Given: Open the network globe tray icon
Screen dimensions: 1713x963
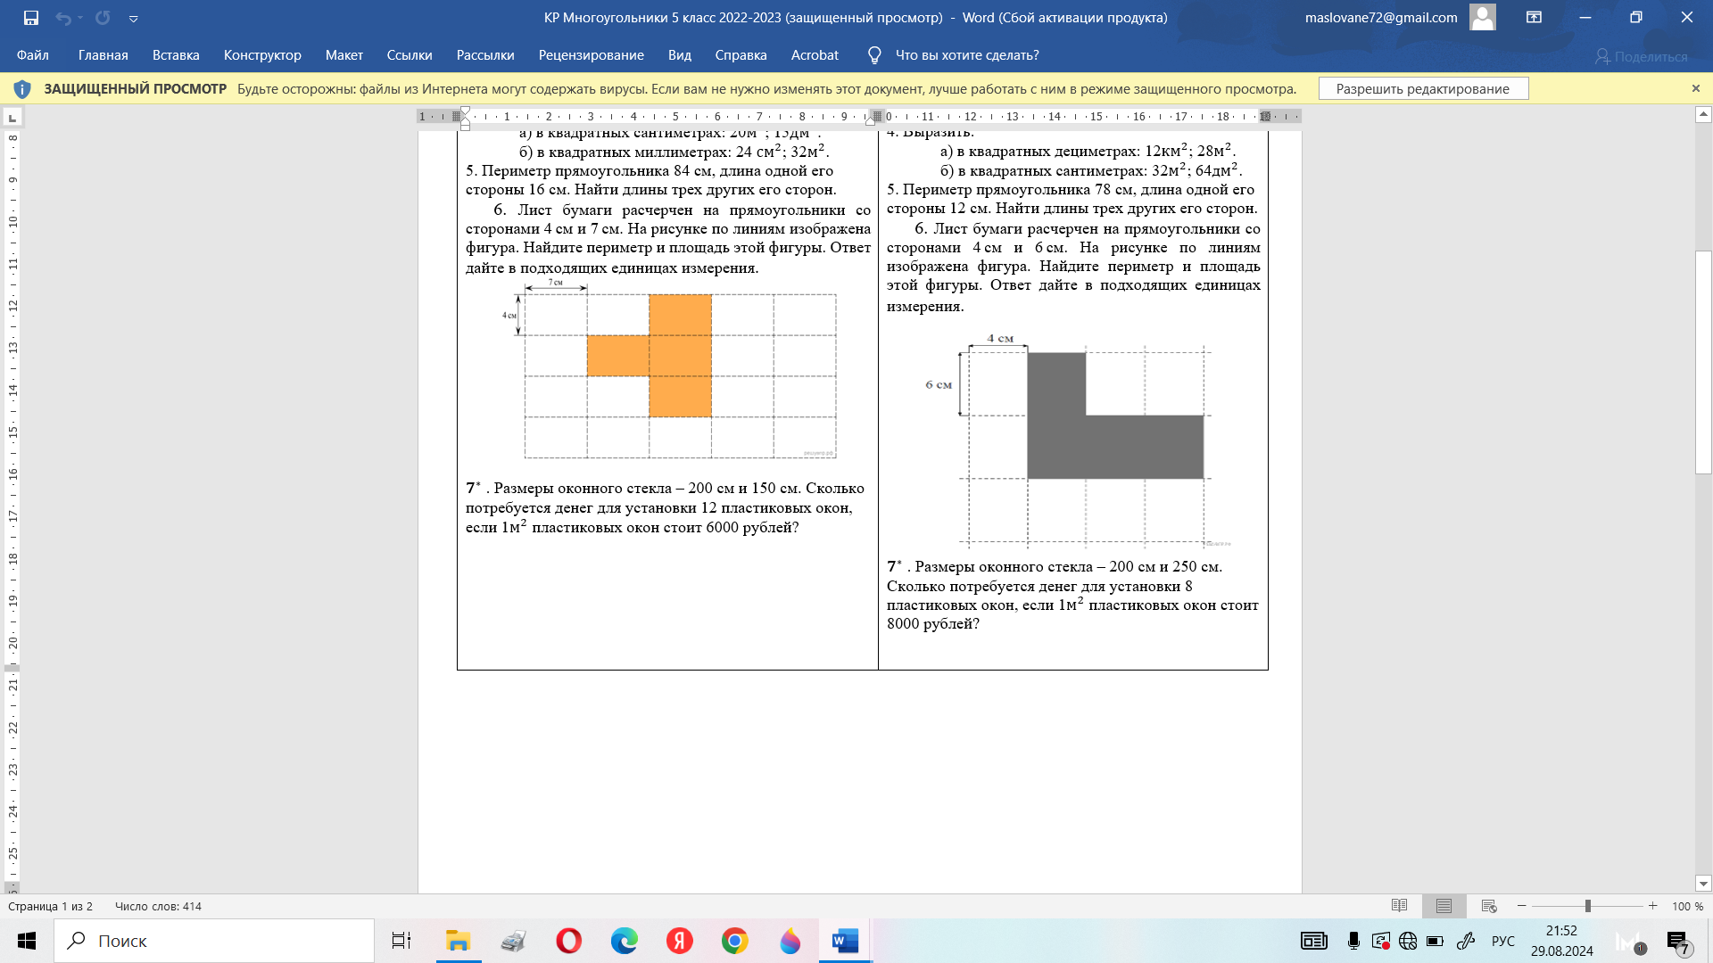Looking at the screenshot, I should point(1408,941).
